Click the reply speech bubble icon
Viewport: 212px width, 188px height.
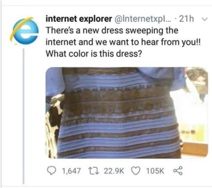(51, 171)
